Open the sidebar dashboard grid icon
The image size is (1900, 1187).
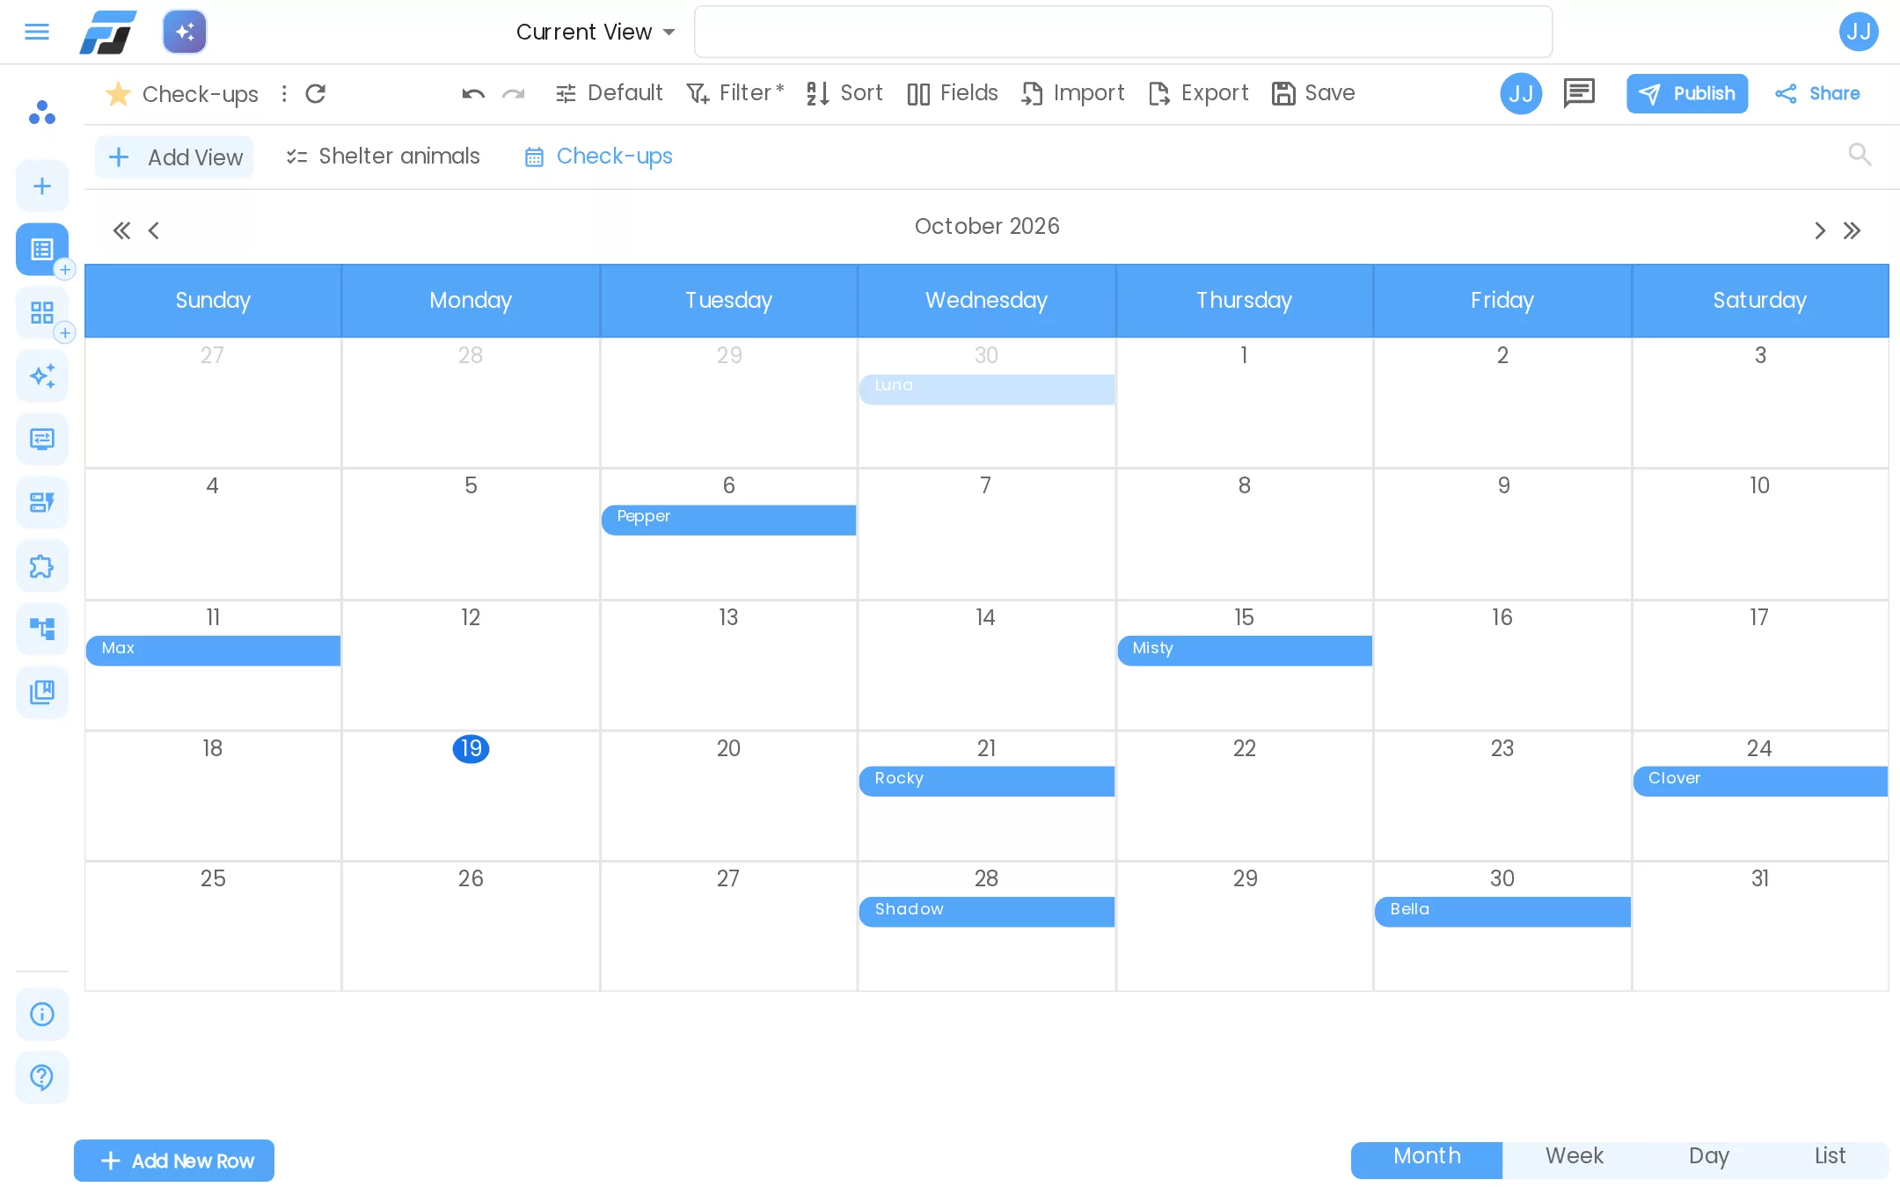[42, 312]
